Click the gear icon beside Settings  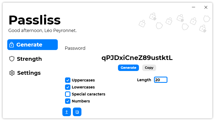click(12, 73)
